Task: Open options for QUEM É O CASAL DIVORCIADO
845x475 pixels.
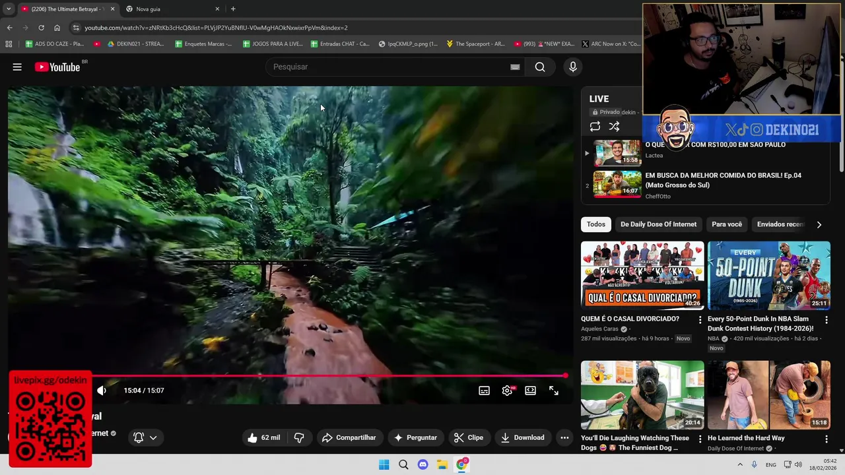Action: click(700, 320)
